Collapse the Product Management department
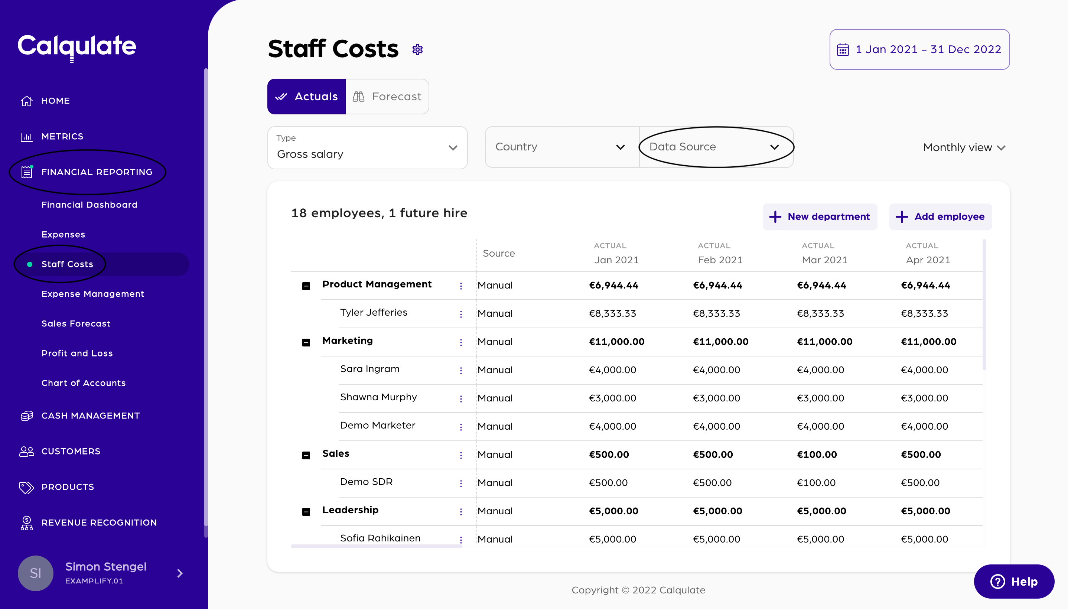The width and height of the screenshot is (1068, 609). click(x=306, y=286)
